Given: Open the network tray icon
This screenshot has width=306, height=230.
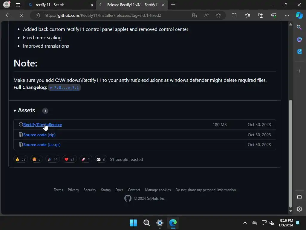Looking at the screenshot, I should [x=264, y=223].
